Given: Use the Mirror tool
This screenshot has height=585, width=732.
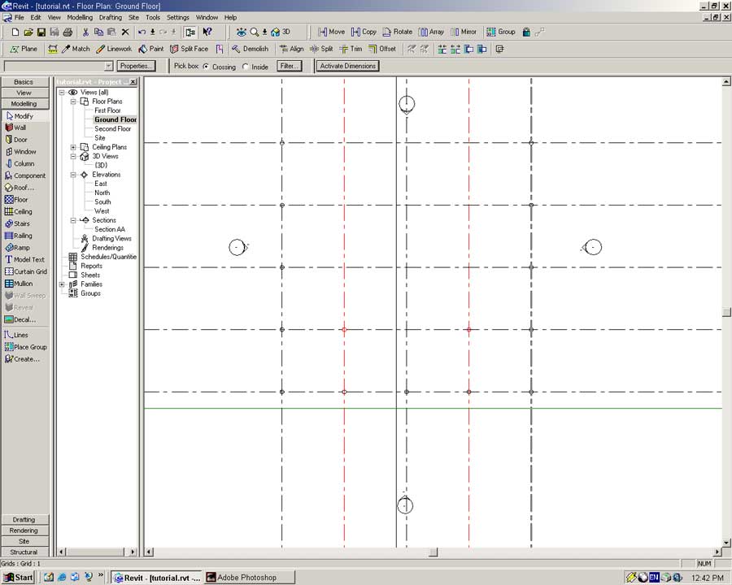Looking at the screenshot, I should pos(463,32).
